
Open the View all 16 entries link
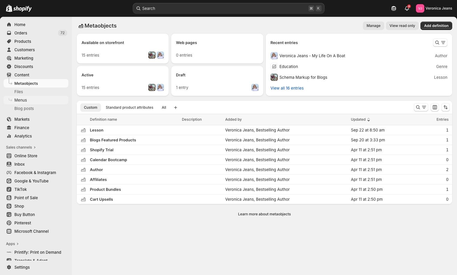287,88
